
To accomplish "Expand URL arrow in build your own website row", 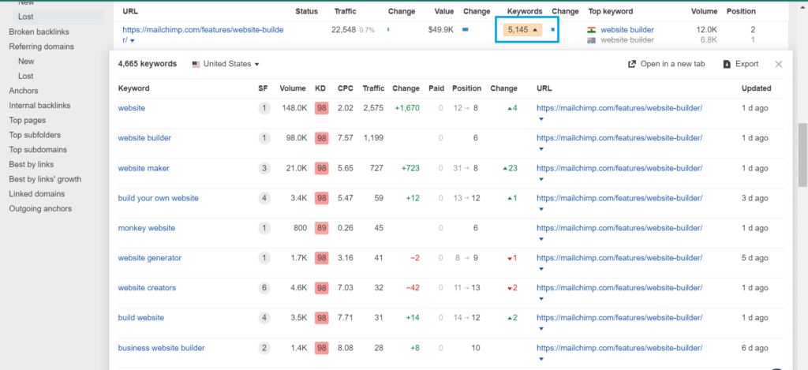I will click(541, 209).
